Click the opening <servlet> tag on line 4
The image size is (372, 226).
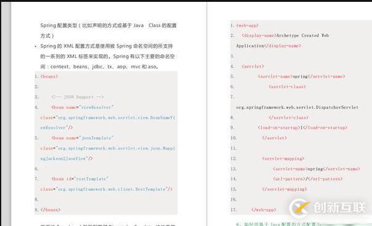tap(253, 66)
